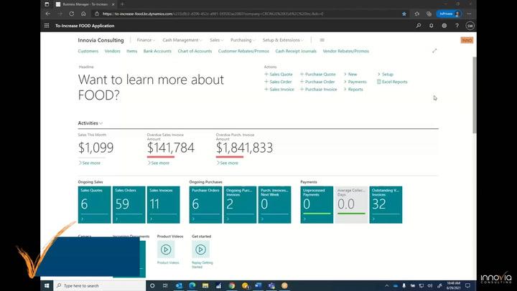Viewport: 517px width, 291px height.
Task: Open the app launcher waffle icon
Action: (x=47, y=25)
